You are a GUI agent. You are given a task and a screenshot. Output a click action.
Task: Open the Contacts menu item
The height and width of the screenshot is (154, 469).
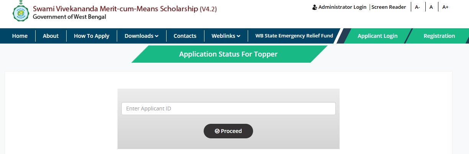pyautogui.click(x=185, y=36)
